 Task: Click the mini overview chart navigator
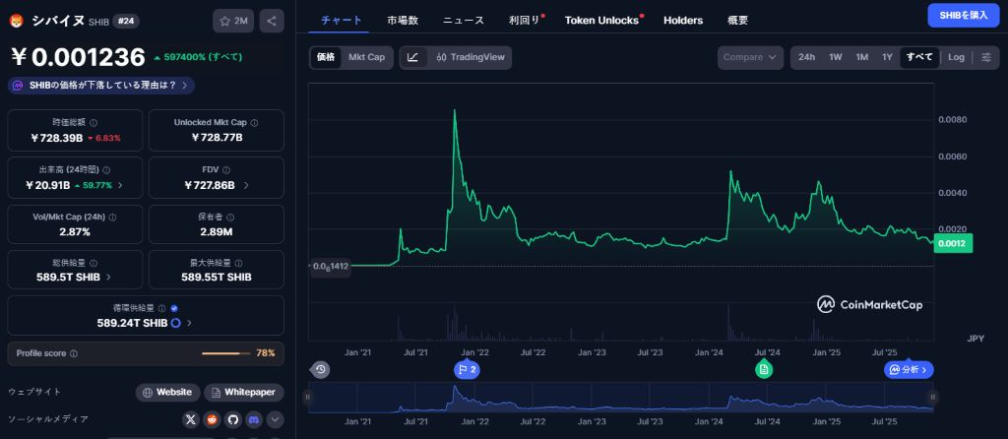[x=620, y=398]
